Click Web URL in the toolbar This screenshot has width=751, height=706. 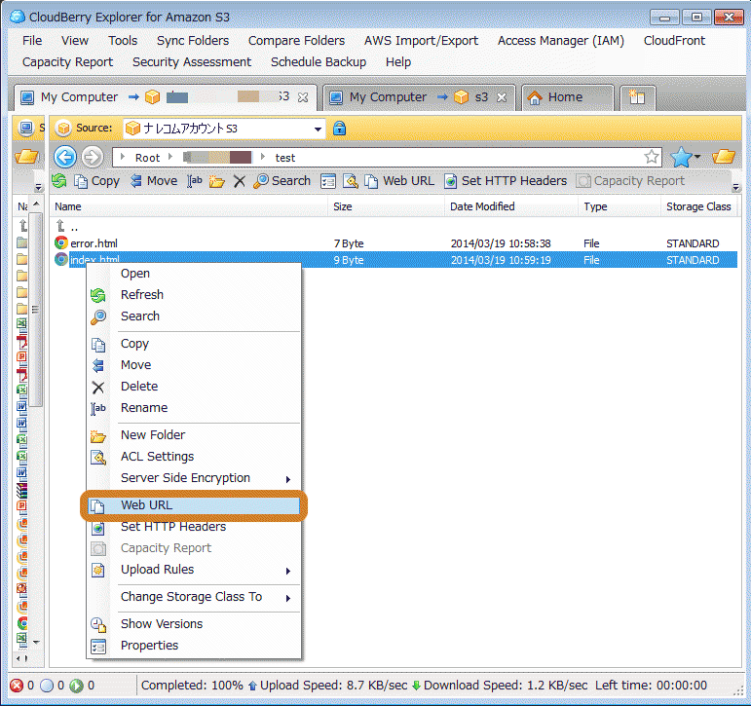click(x=399, y=181)
